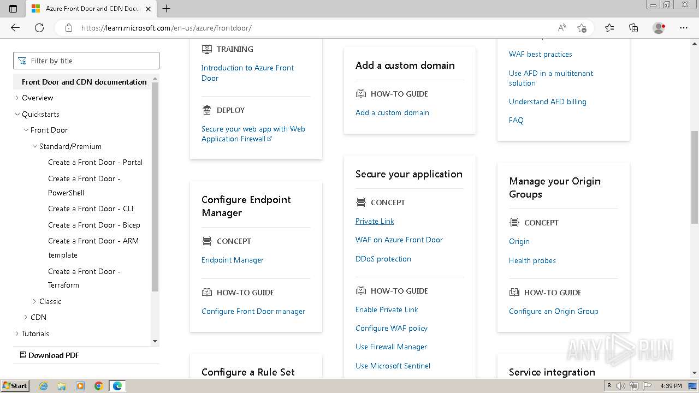Click the Filter by title field

pos(86,61)
